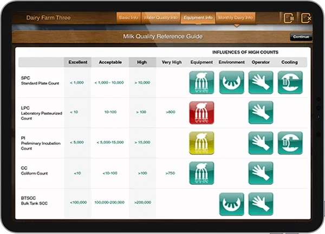Click the CC equipment milking machine icon

pos(201,173)
